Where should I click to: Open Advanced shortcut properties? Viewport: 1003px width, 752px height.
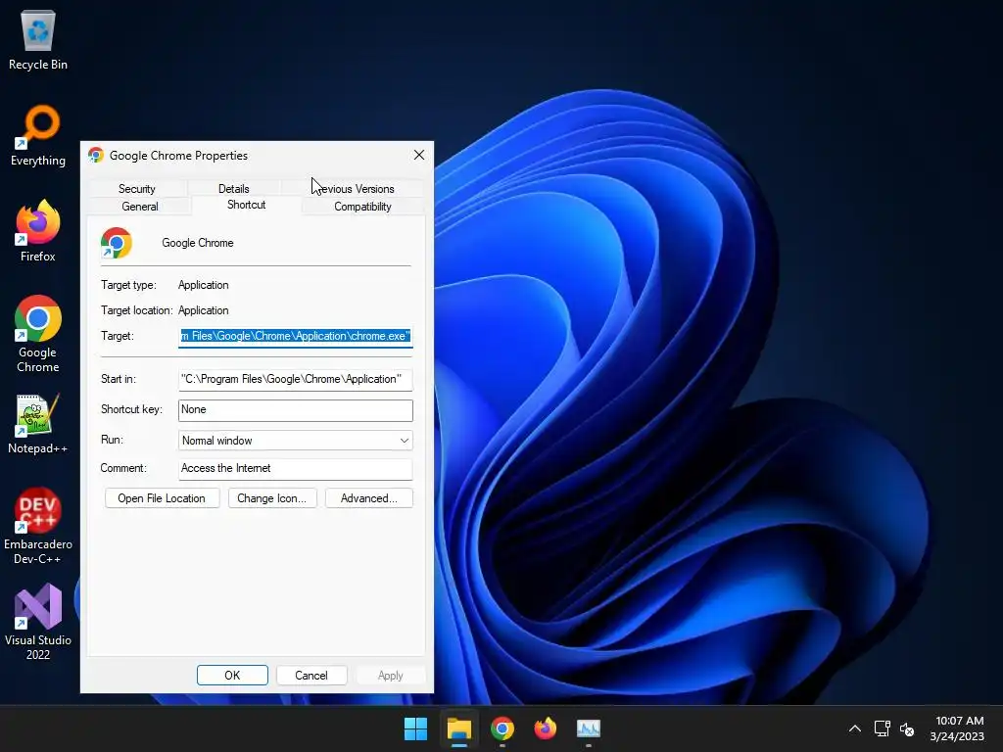(369, 498)
